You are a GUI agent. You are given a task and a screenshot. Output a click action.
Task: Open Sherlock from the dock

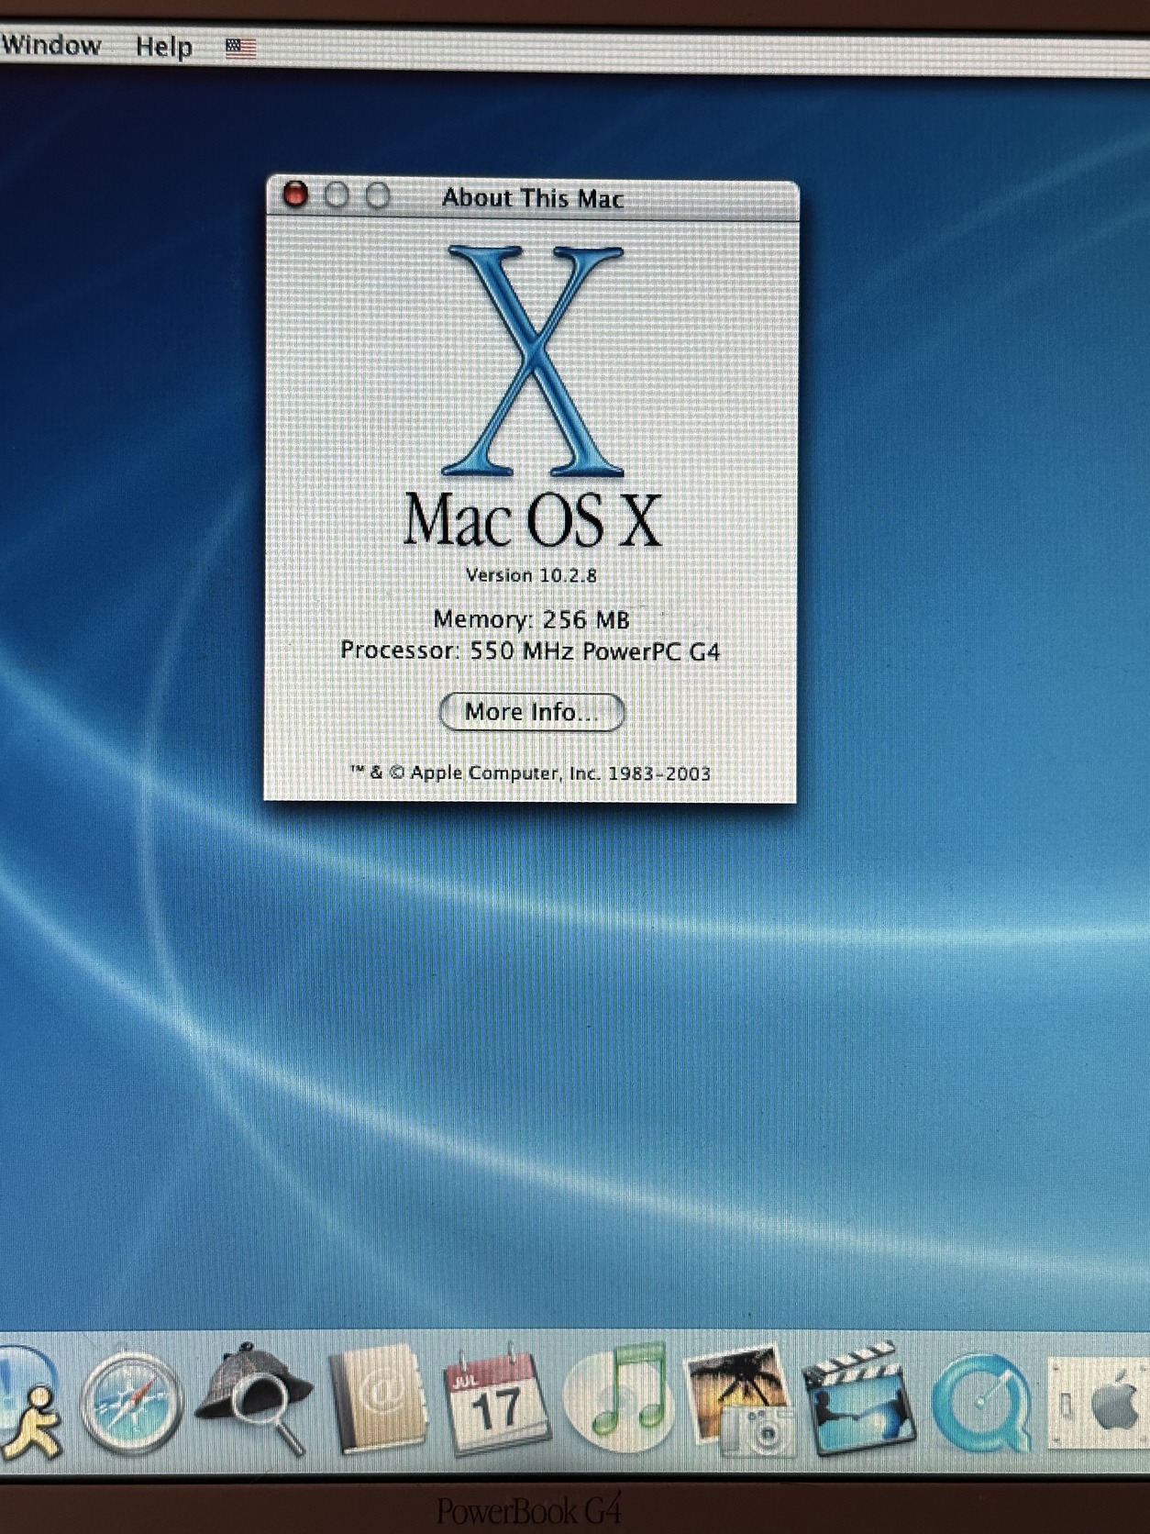pyautogui.click(x=253, y=1398)
